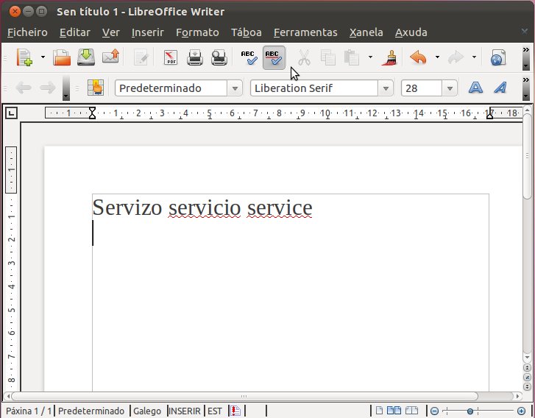This screenshot has height=418, width=535.
Task: Open the Editar menu
Action: point(75,32)
